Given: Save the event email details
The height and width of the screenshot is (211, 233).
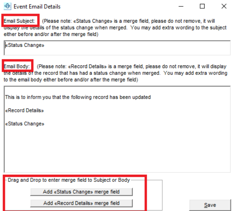Looking at the screenshot, I should point(210,205).
